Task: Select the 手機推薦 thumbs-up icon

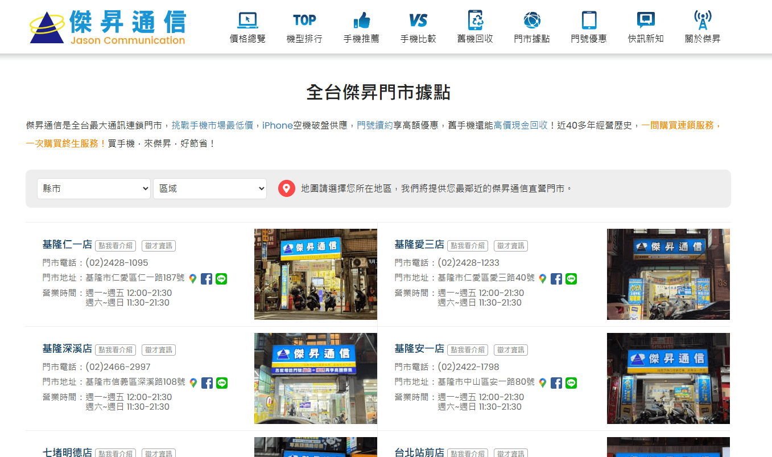Action: tap(361, 19)
